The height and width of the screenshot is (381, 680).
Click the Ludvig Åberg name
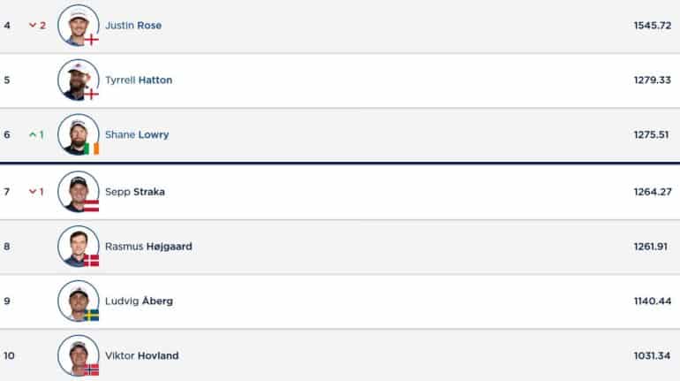(x=139, y=301)
